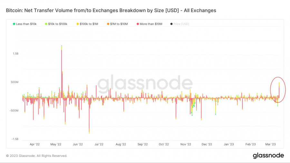Viewport: 290px width, 163px height.
Task: Click the "1.5B" y-axis label
Action: (16, 54)
